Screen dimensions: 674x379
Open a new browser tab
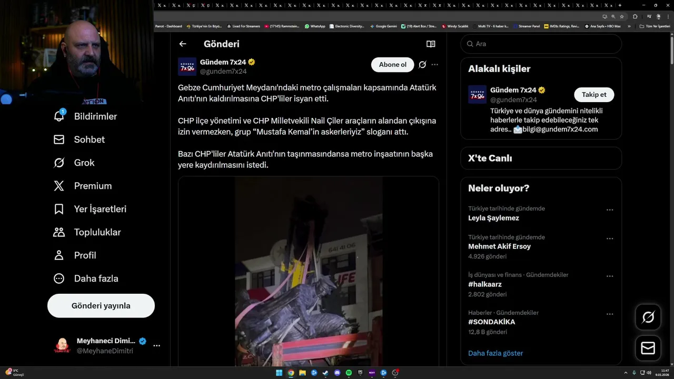pyautogui.click(x=620, y=5)
